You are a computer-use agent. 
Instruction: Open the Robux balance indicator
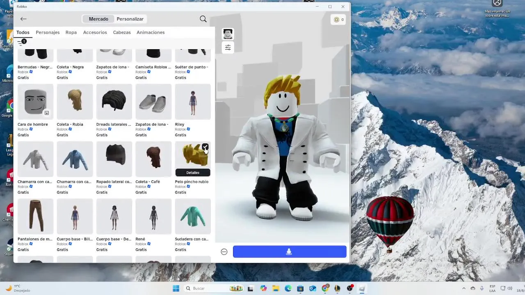(x=338, y=20)
